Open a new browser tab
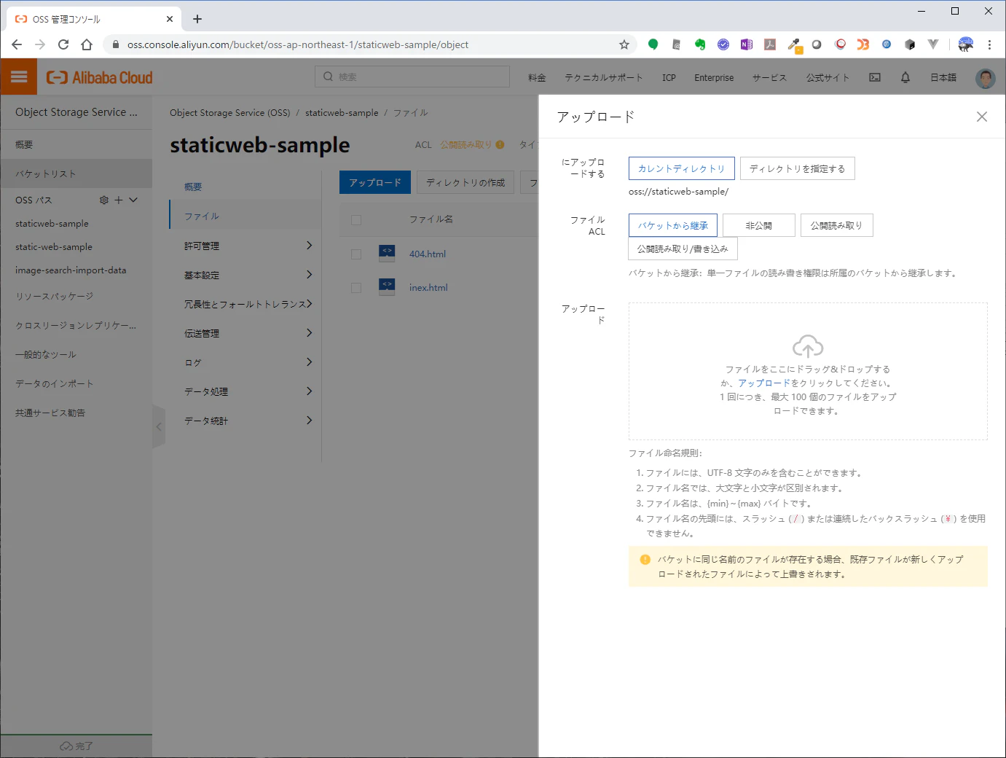The image size is (1006, 758). tap(197, 19)
